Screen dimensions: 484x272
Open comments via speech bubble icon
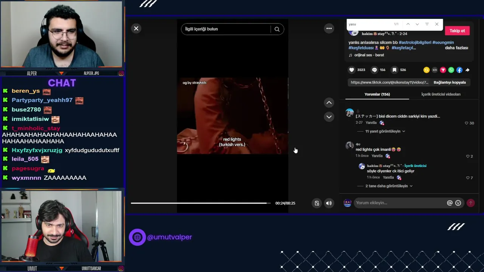pos(374,70)
